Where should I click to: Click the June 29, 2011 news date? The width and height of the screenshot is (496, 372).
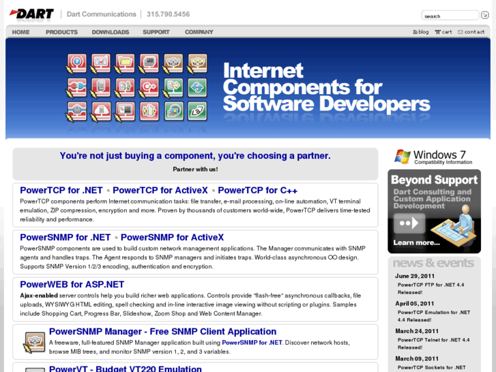tap(415, 276)
